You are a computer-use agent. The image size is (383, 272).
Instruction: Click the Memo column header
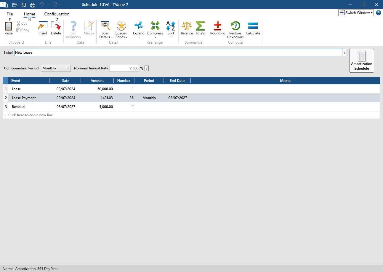click(x=285, y=81)
